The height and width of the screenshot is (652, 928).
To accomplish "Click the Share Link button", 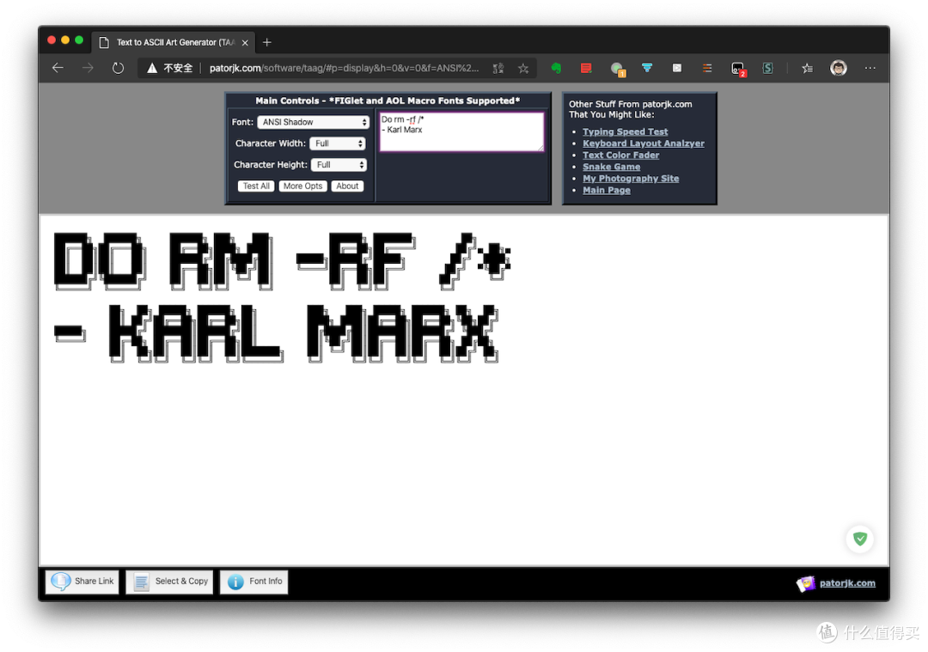I will coord(82,582).
